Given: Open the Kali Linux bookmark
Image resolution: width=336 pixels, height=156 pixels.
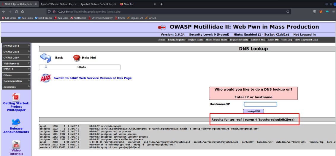Looking at the screenshot, I should [x=9, y=18].
